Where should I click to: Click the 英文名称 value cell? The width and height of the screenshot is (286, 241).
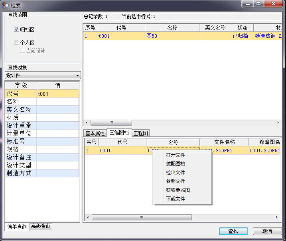(x=57, y=109)
